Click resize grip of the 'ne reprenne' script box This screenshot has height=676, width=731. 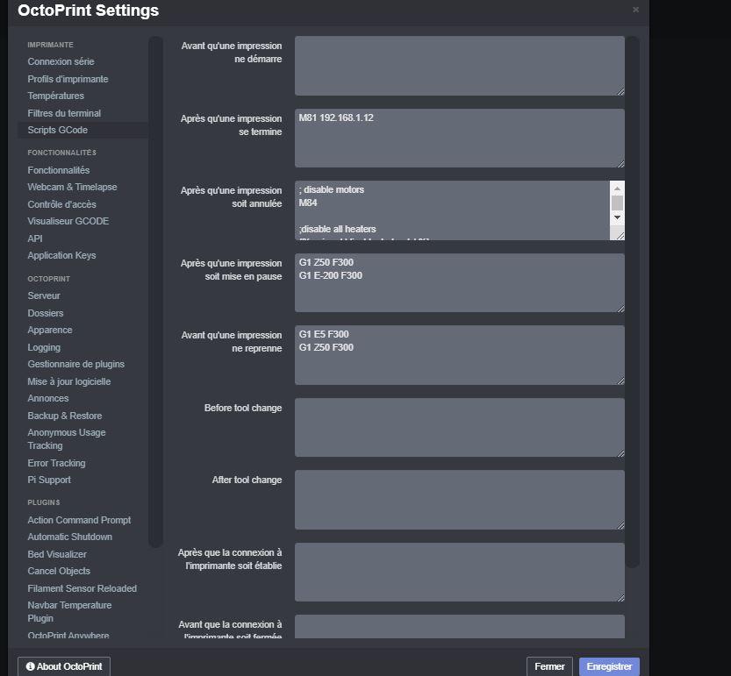620,381
